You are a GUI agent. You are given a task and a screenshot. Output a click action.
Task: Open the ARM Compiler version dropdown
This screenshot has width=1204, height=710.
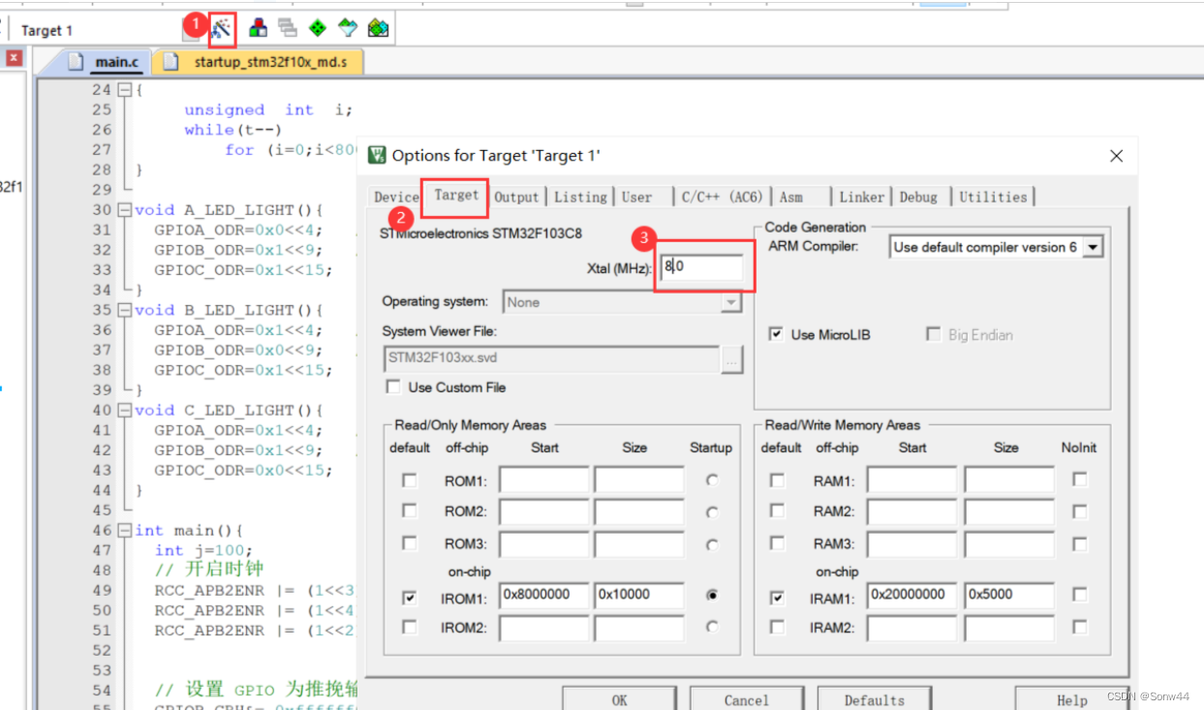1094,247
